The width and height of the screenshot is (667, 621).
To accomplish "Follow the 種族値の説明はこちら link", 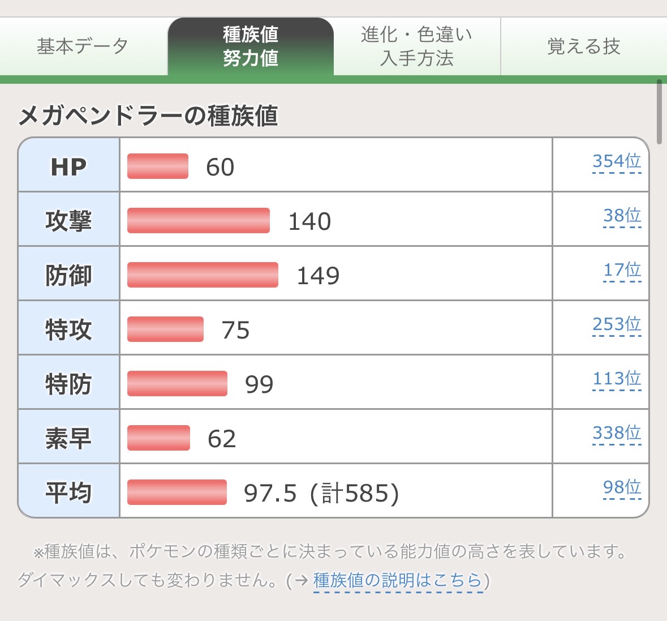I will [398, 581].
